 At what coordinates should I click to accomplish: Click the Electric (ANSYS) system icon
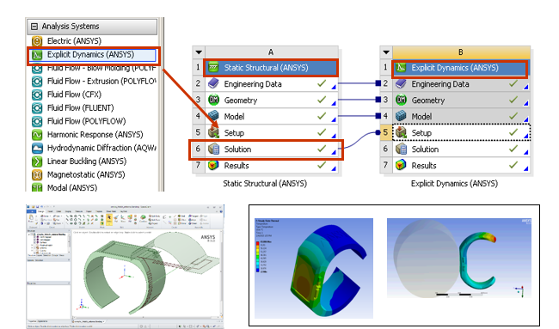pyautogui.click(x=37, y=41)
